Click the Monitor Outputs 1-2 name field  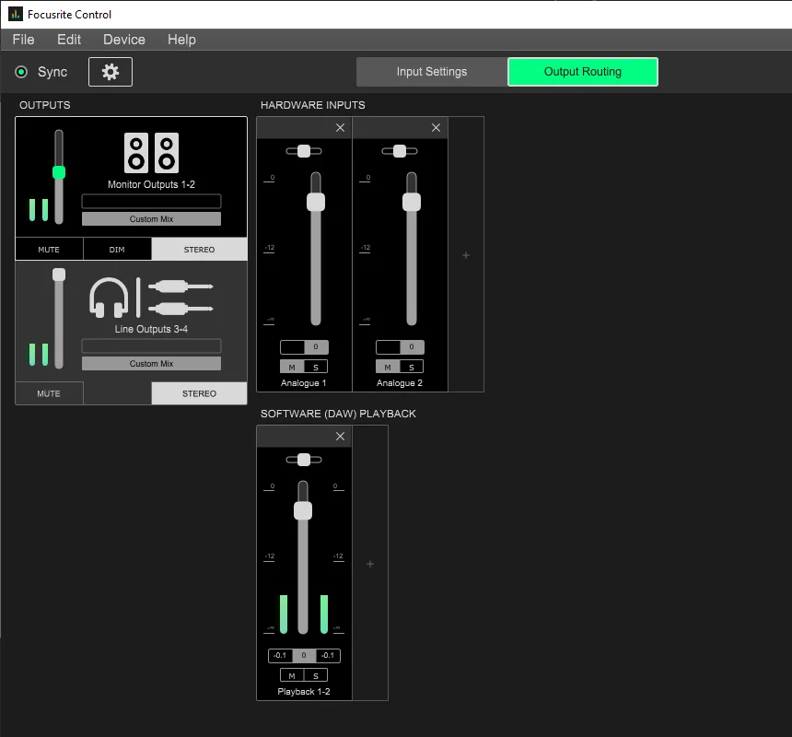pos(152,201)
